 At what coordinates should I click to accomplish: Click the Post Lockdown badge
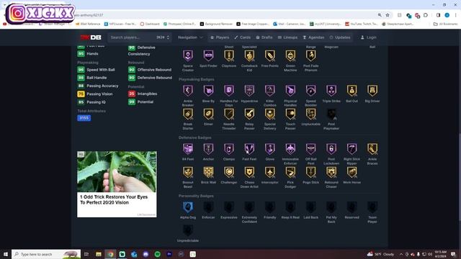(331, 149)
